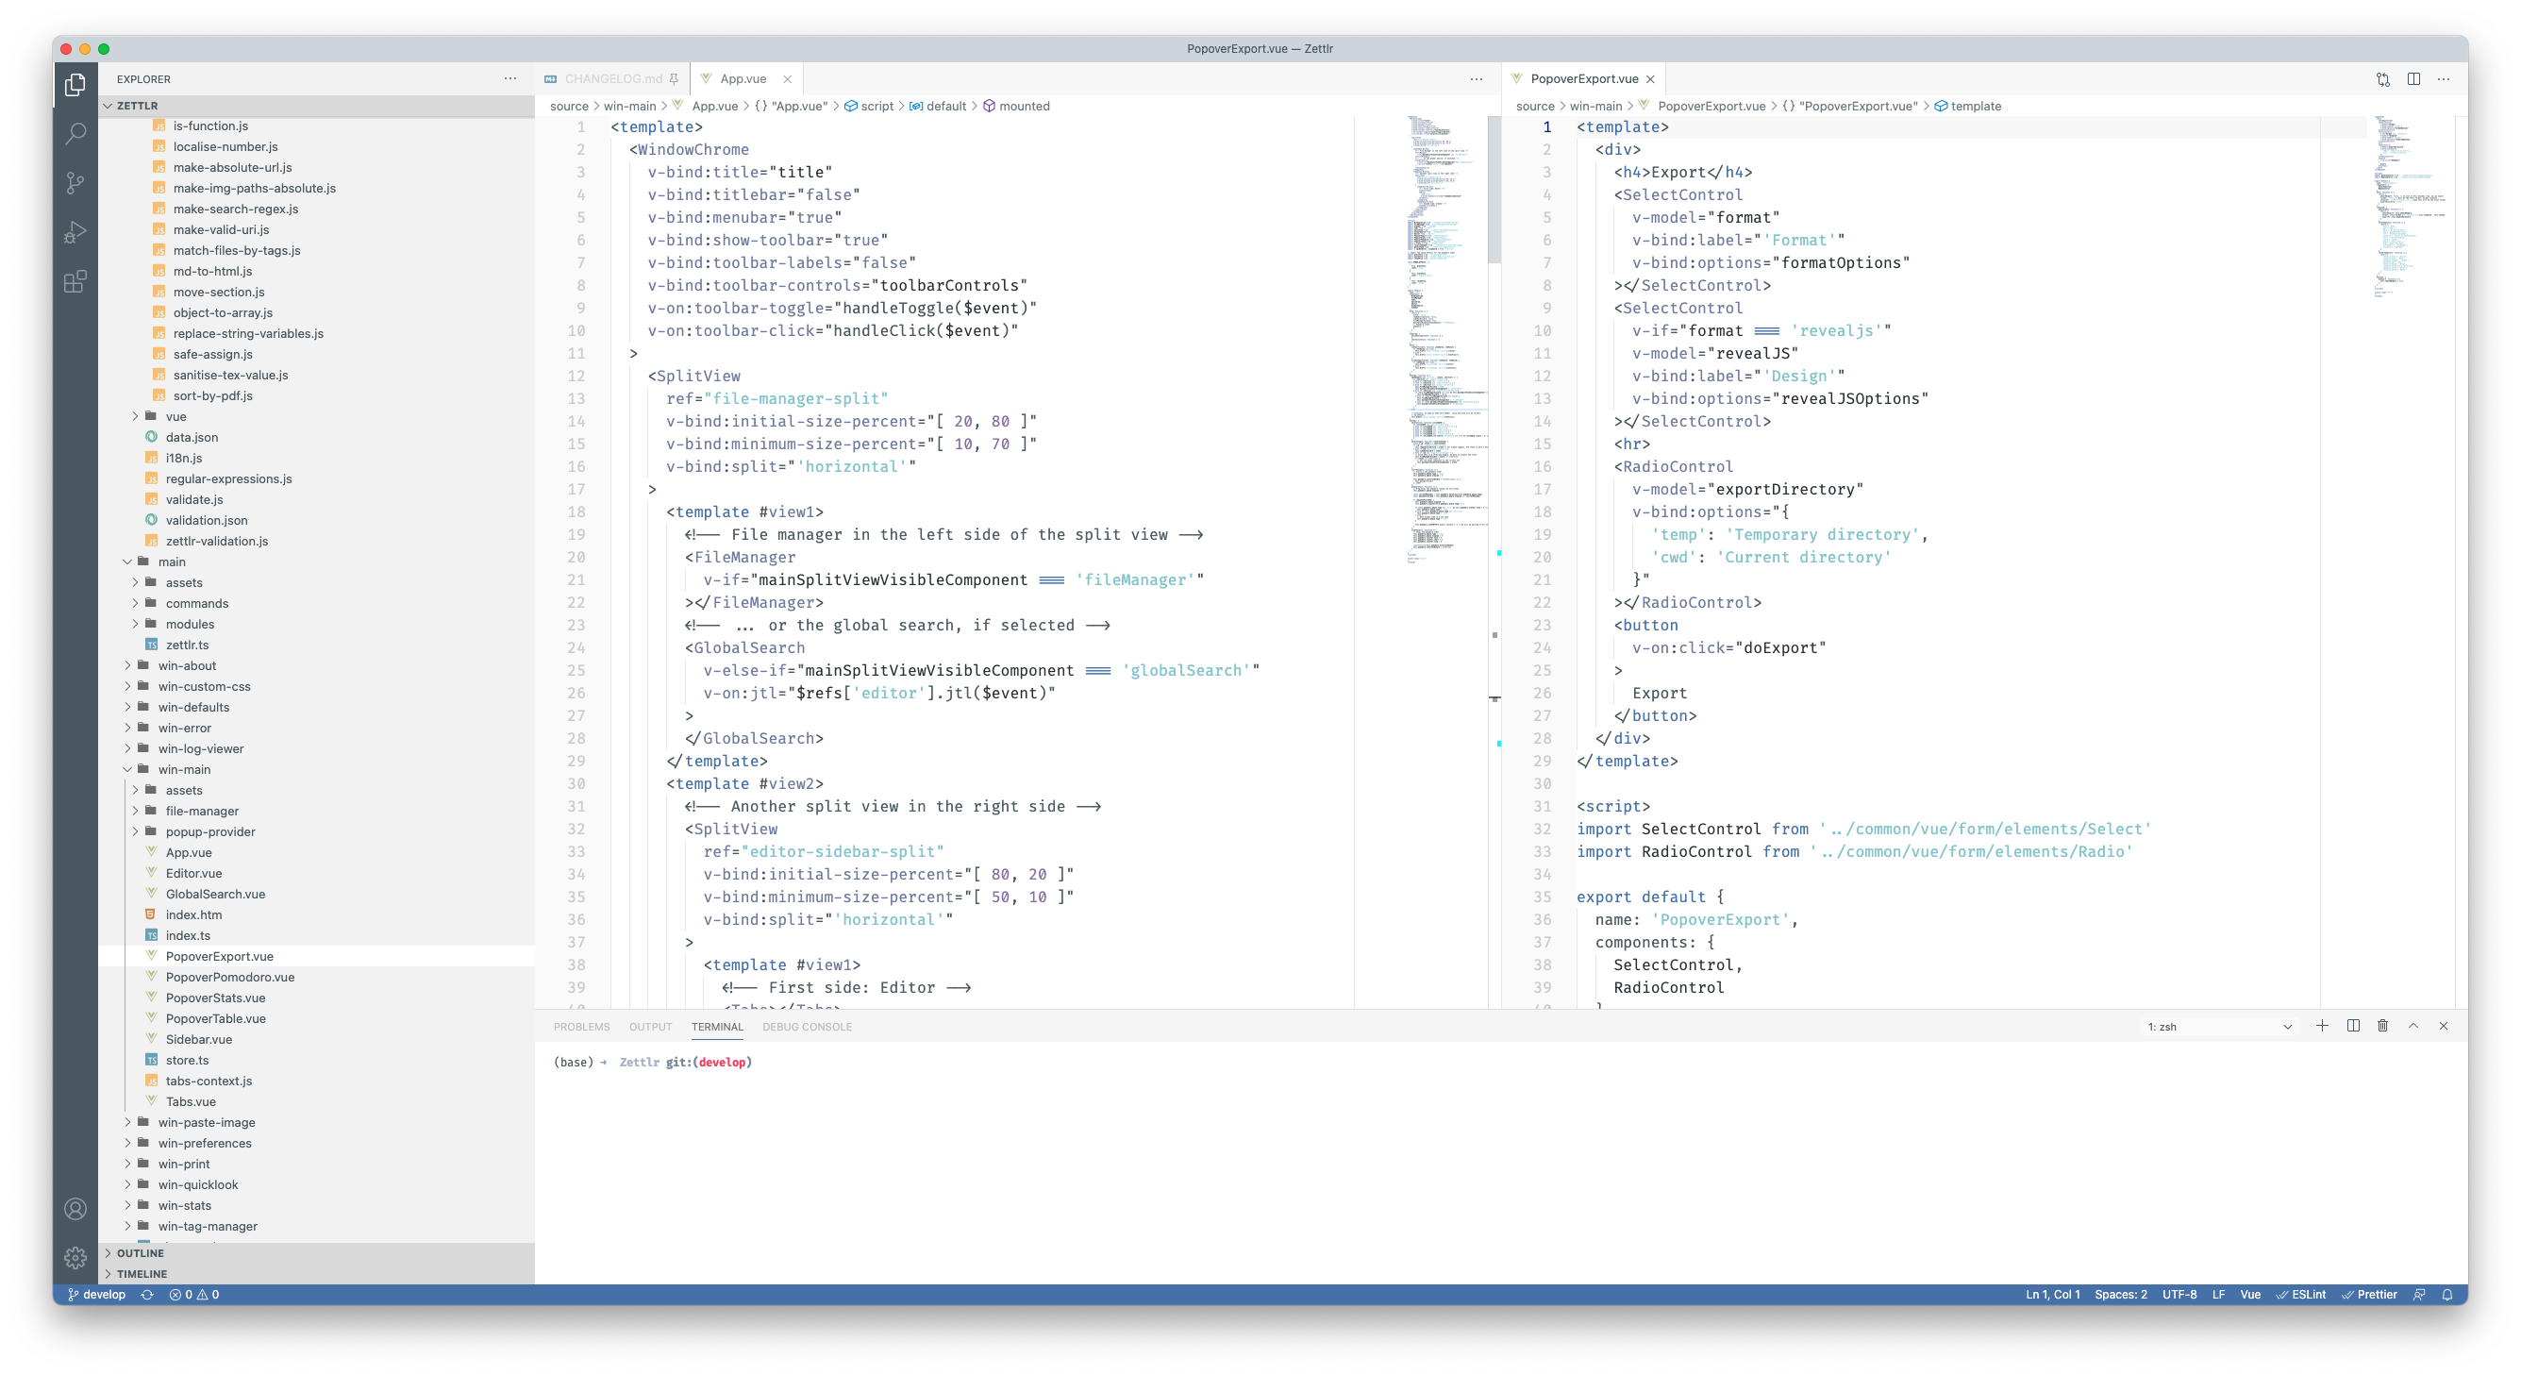Toggle the Prettier status bar item
Viewport: 2521px width, 1375px height.
click(x=2369, y=1294)
